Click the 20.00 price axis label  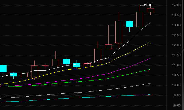click(x=176, y=85)
